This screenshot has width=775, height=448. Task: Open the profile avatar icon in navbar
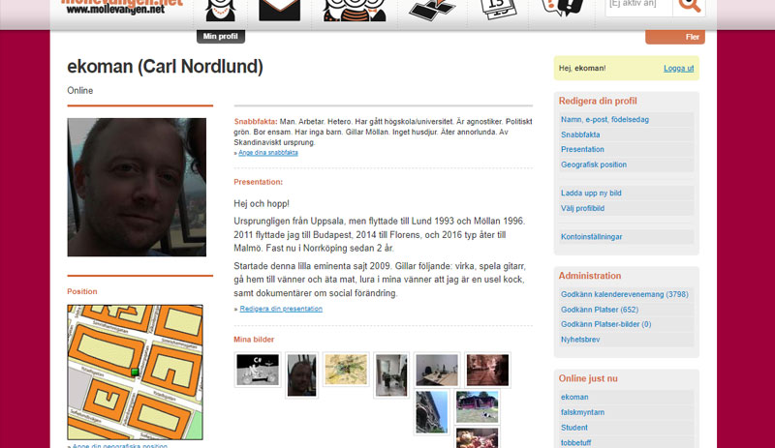[x=221, y=10]
